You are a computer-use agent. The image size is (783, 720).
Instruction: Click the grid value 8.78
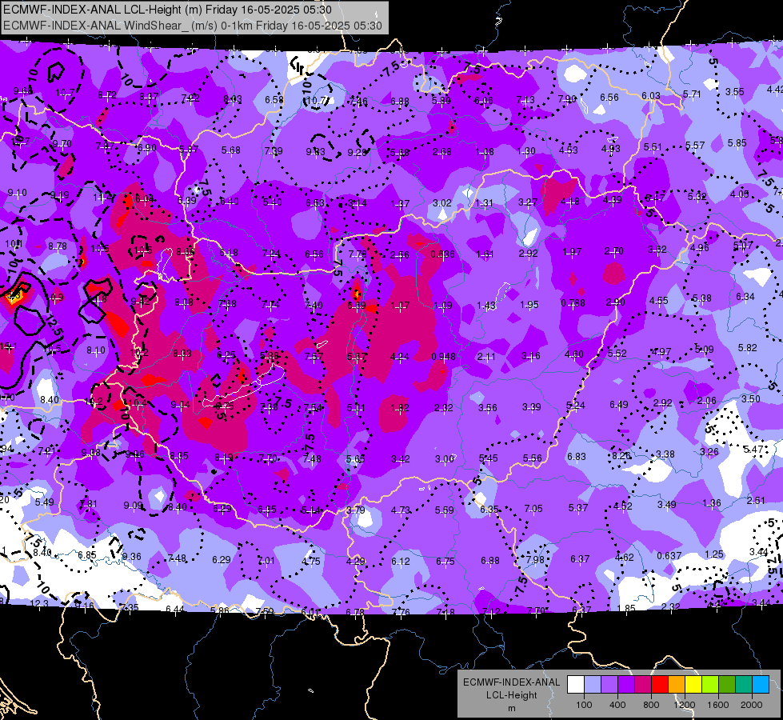click(58, 246)
